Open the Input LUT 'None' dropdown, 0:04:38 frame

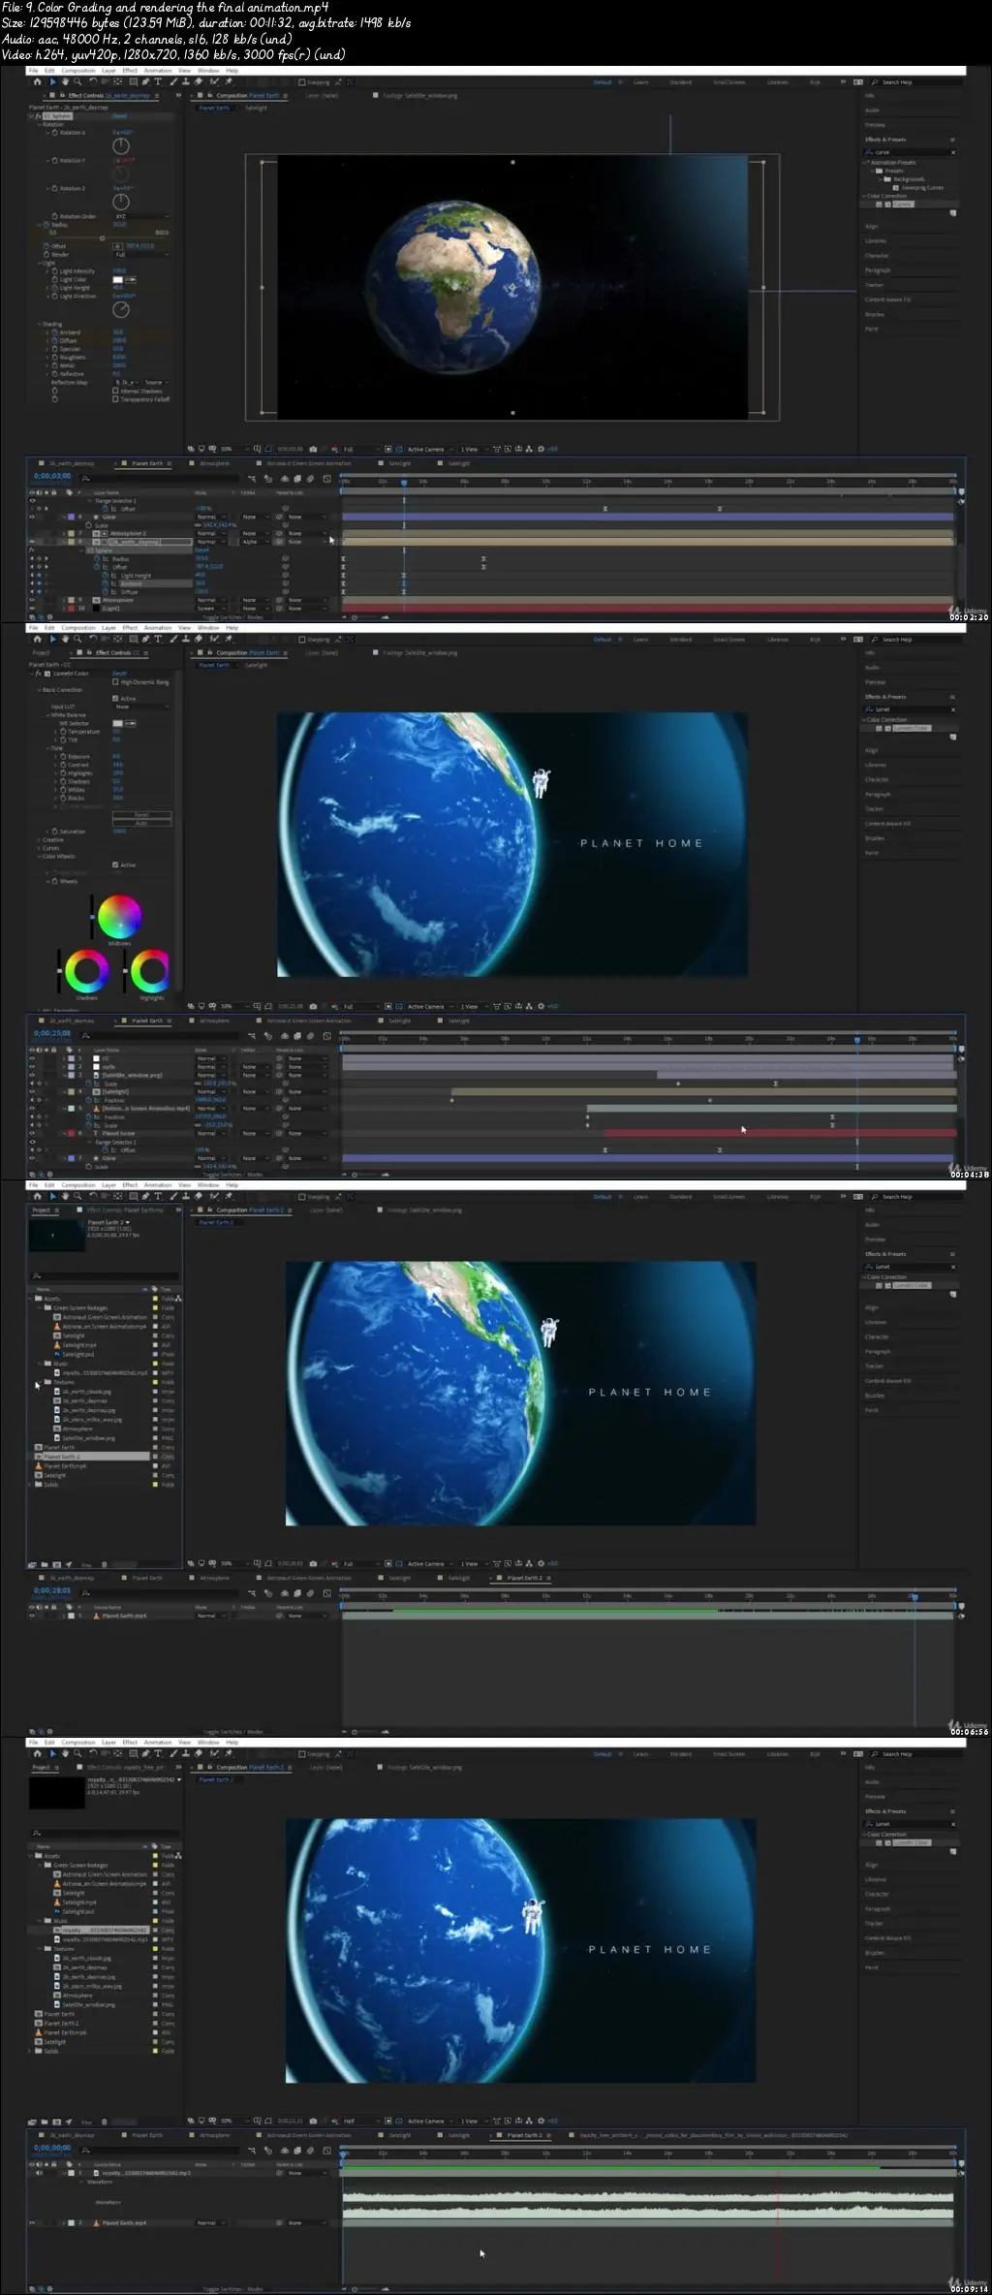[141, 707]
